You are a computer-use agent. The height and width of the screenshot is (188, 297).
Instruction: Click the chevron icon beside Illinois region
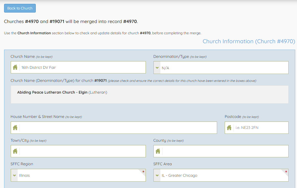point(14,175)
